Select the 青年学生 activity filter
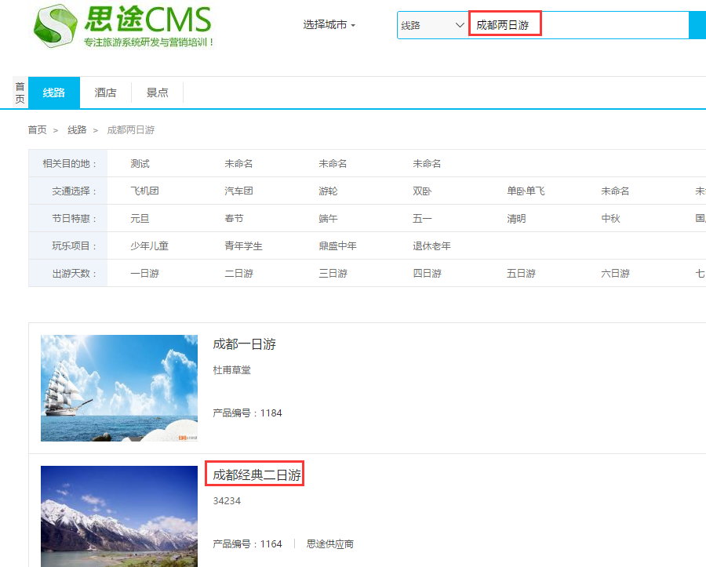The width and height of the screenshot is (706, 567). [243, 246]
